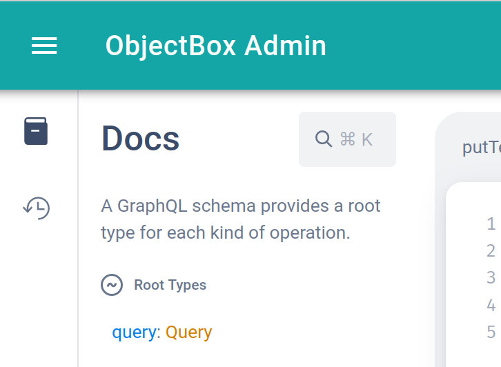This screenshot has height=367, width=501.
Task: Click the Root Types section label
Action: (170, 285)
